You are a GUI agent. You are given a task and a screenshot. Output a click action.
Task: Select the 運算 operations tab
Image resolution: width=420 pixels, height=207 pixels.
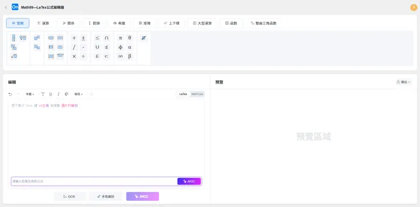coord(43,23)
